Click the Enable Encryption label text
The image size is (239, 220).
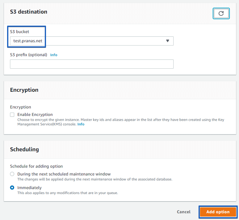(x=35, y=115)
